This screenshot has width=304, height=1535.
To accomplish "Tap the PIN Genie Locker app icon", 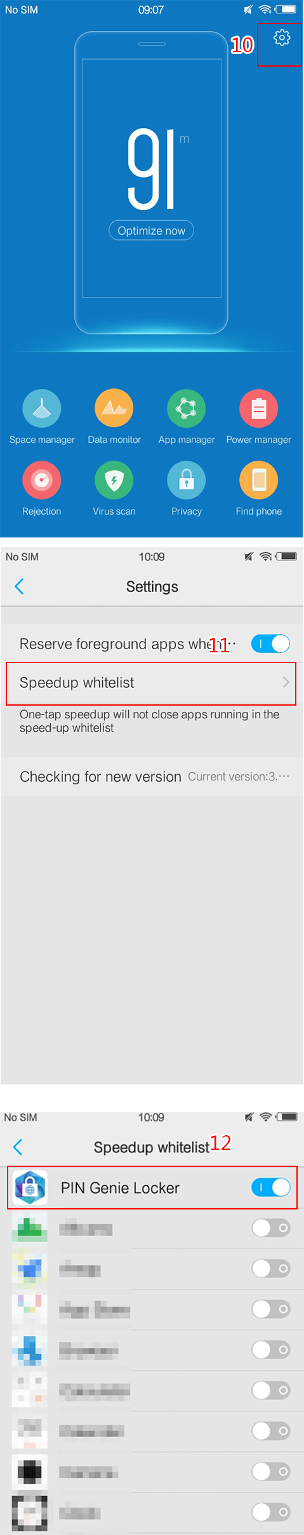I will [x=30, y=1187].
